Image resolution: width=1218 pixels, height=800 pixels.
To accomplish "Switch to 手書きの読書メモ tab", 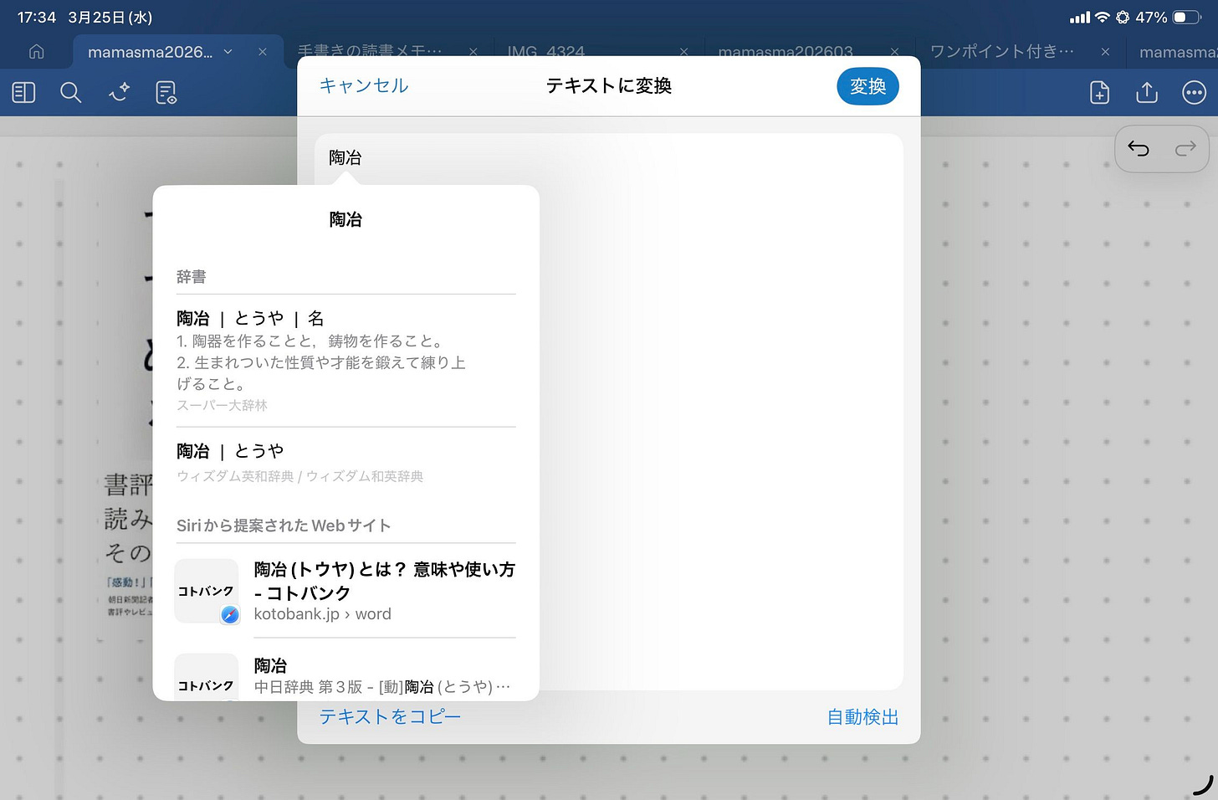I will [370, 50].
